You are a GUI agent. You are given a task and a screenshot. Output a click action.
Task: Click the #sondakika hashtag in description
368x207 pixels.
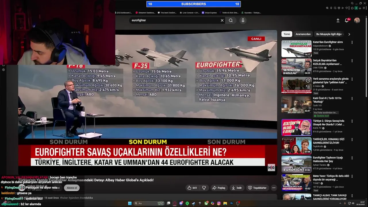pyautogui.click(x=86, y=198)
